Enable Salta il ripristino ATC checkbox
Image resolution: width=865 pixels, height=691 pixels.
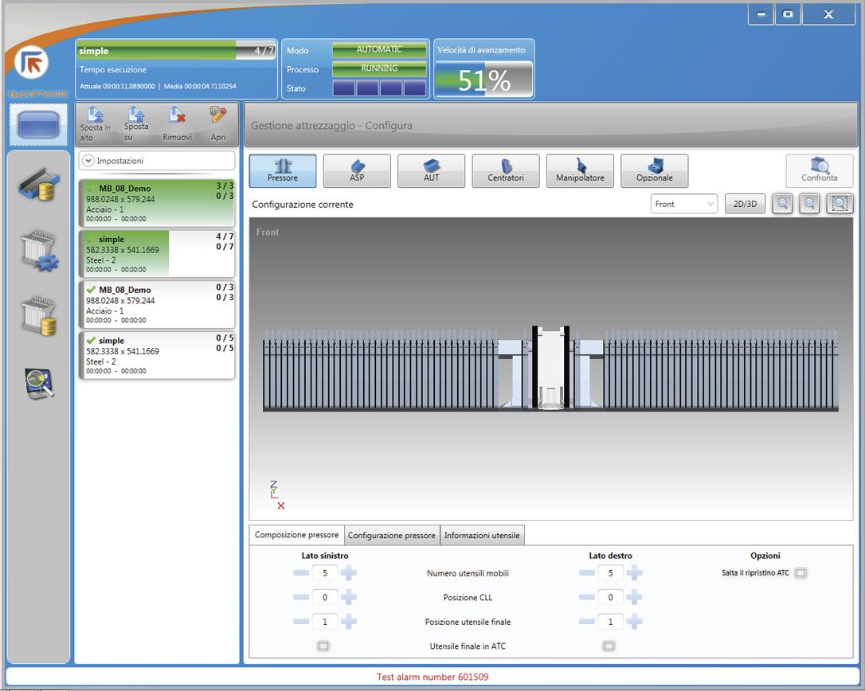pos(800,573)
